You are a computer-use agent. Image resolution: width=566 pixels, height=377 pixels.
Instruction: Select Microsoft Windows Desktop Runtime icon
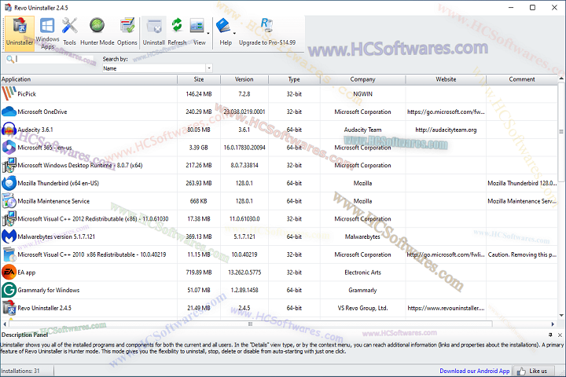pos(9,165)
